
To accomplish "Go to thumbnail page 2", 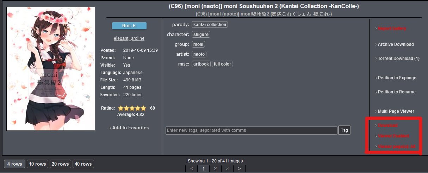I will (216, 168).
